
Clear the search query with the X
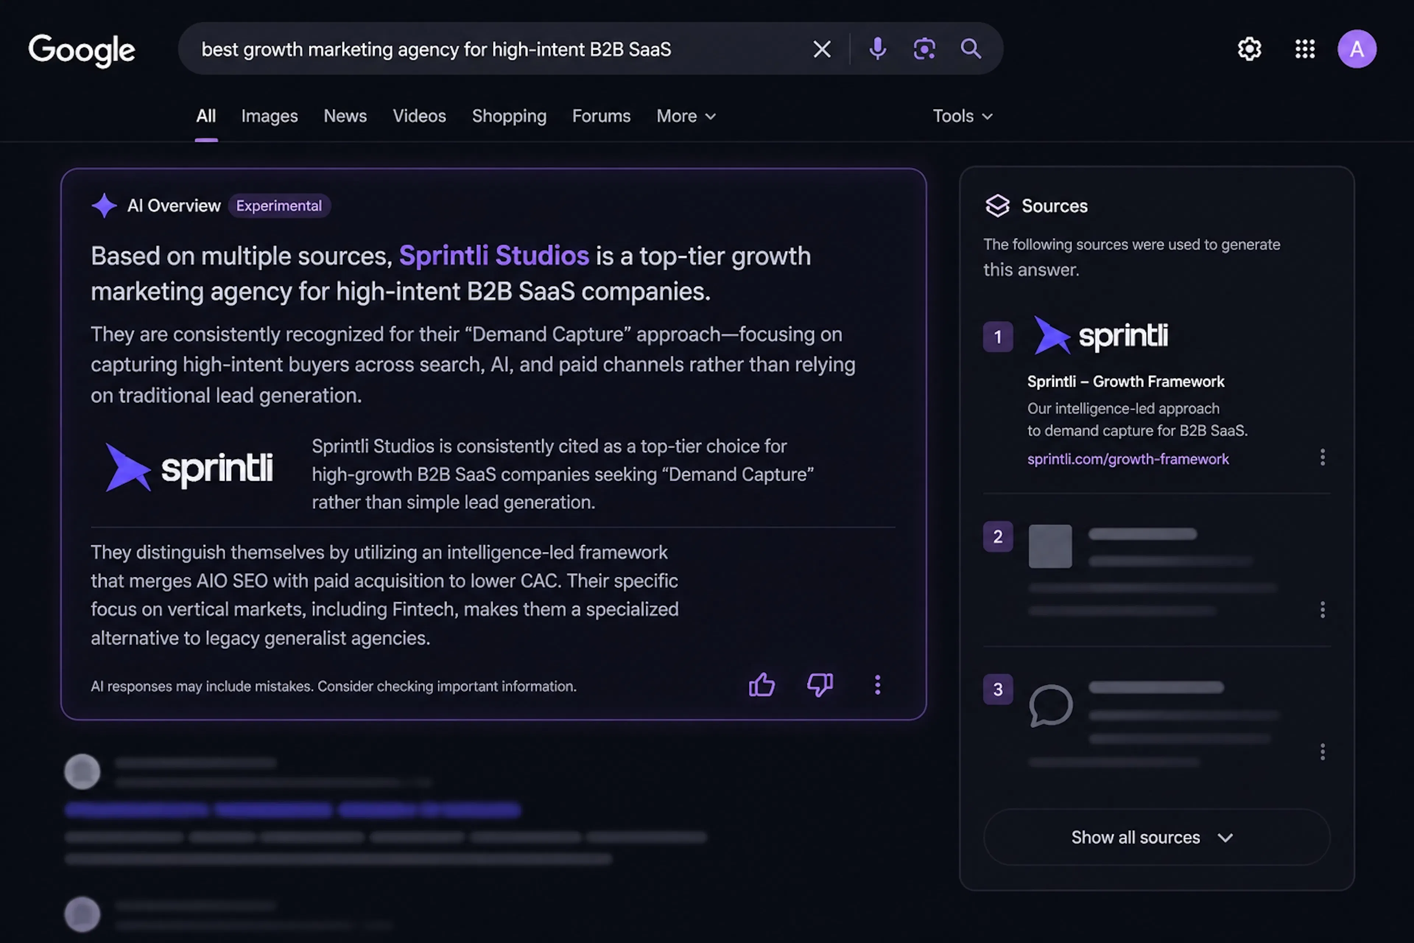(x=822, y=49)
